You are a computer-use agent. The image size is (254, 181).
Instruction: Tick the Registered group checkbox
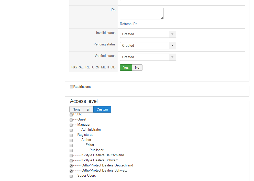tap(71, 135)
